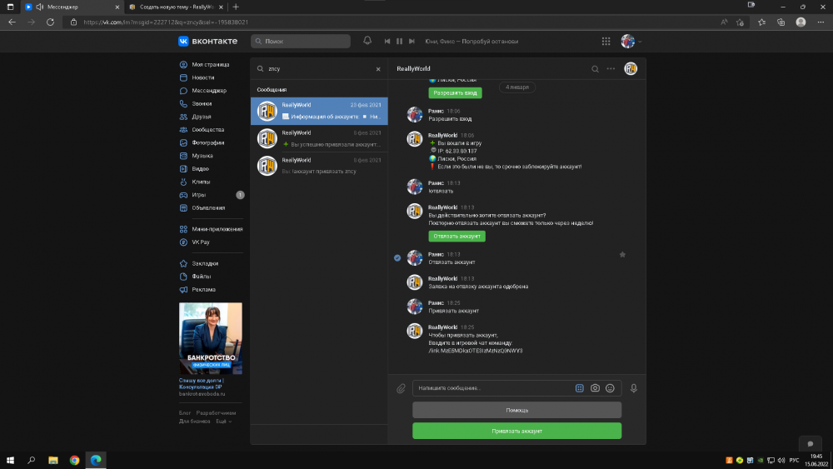Attach a file with paperclip icon
The image size is (833, 469).
pos(401,389)
